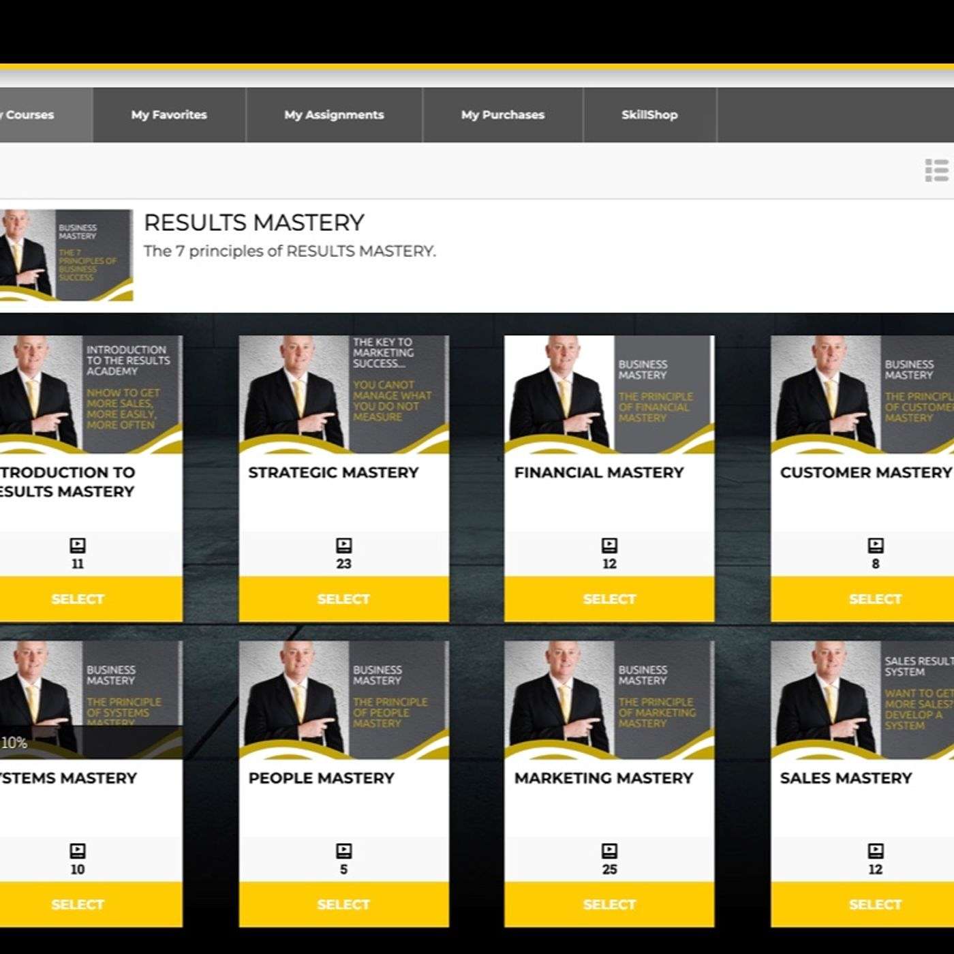Open the Customer Mastery course title

[x=865, y=472]
